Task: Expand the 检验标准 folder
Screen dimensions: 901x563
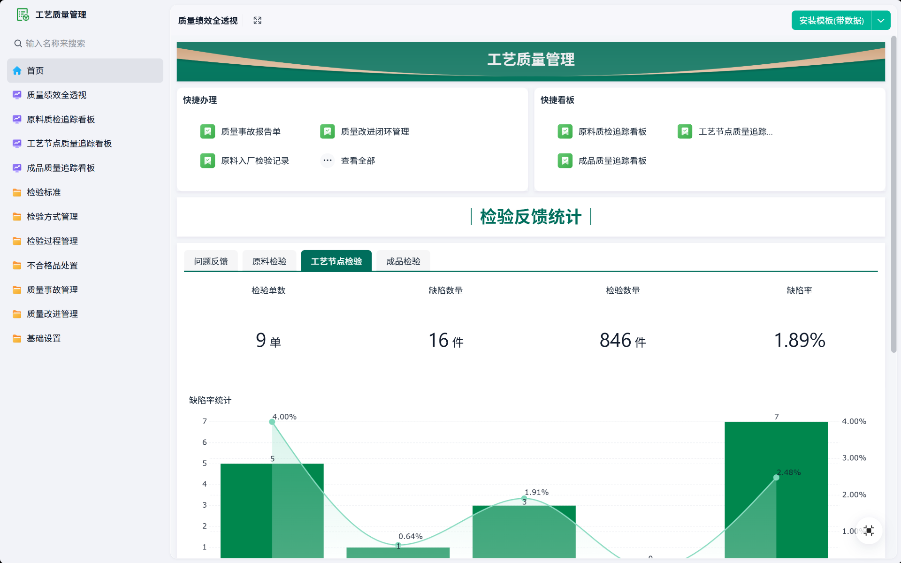Action: pos(44,192)
